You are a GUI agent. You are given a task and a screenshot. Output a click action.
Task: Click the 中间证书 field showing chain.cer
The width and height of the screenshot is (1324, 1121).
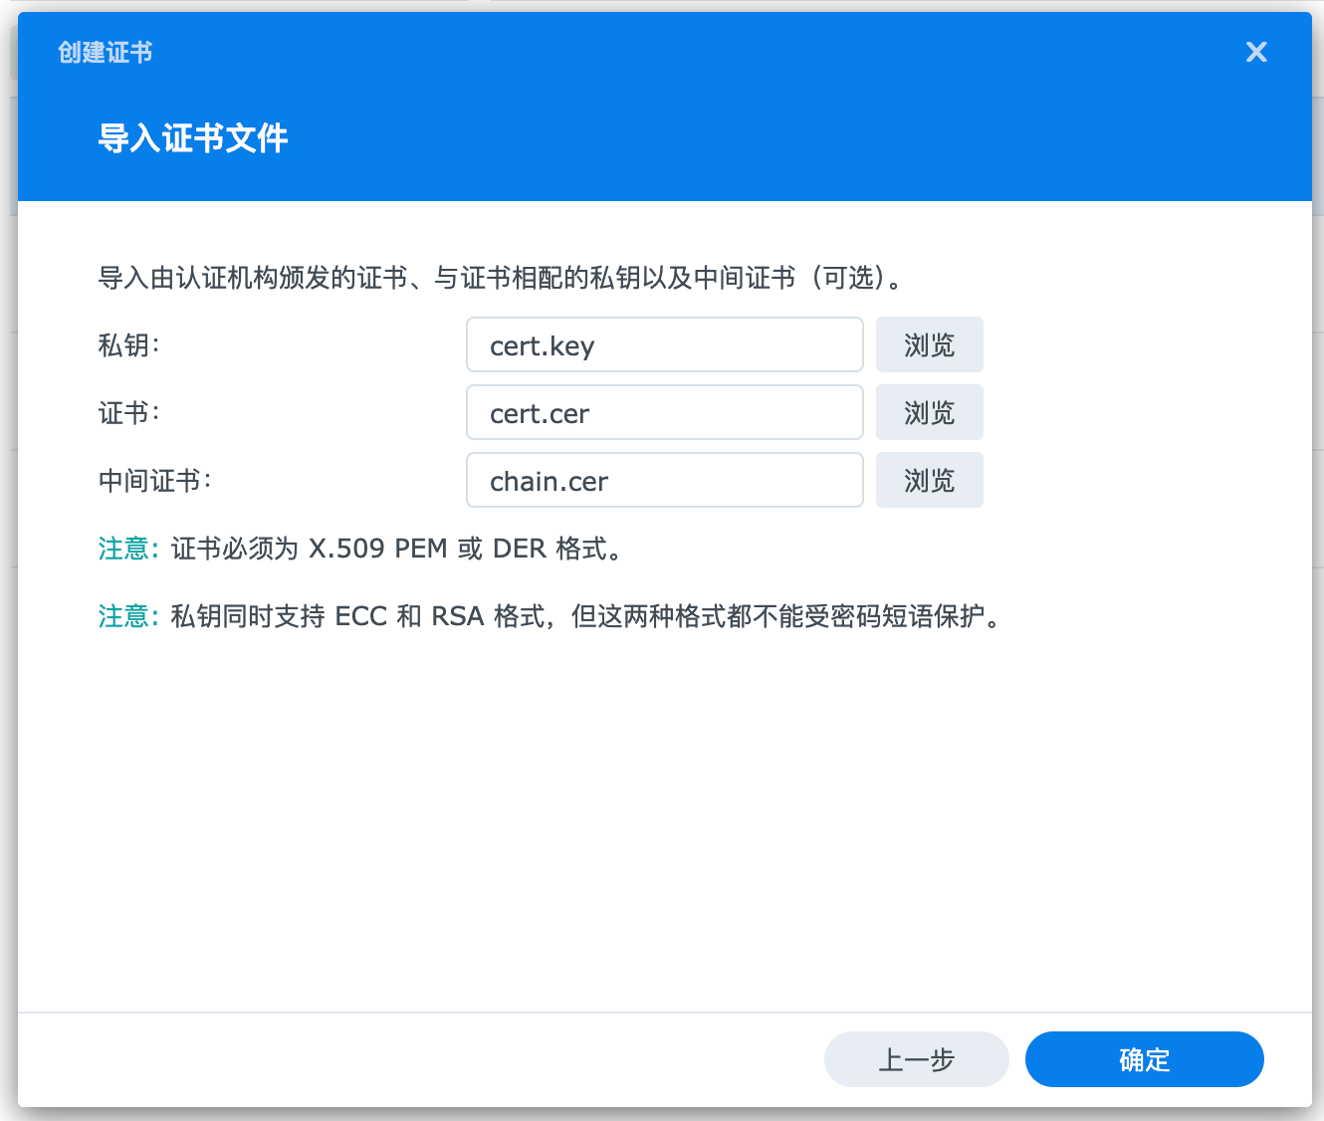tap(664, 481)
